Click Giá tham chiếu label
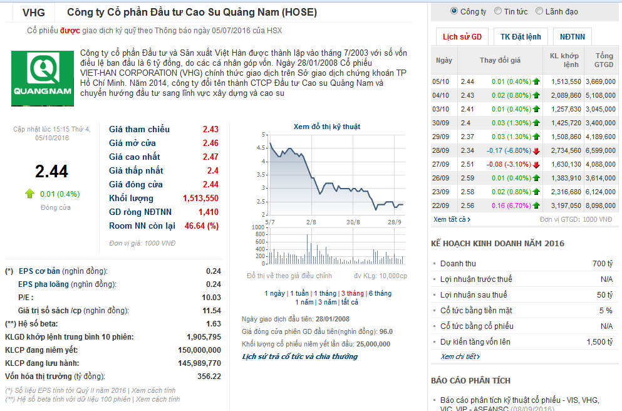 click(x=139, y=129)
